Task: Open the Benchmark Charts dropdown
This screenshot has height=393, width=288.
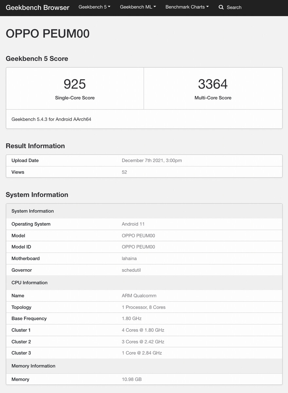Action: click(187, 7)
